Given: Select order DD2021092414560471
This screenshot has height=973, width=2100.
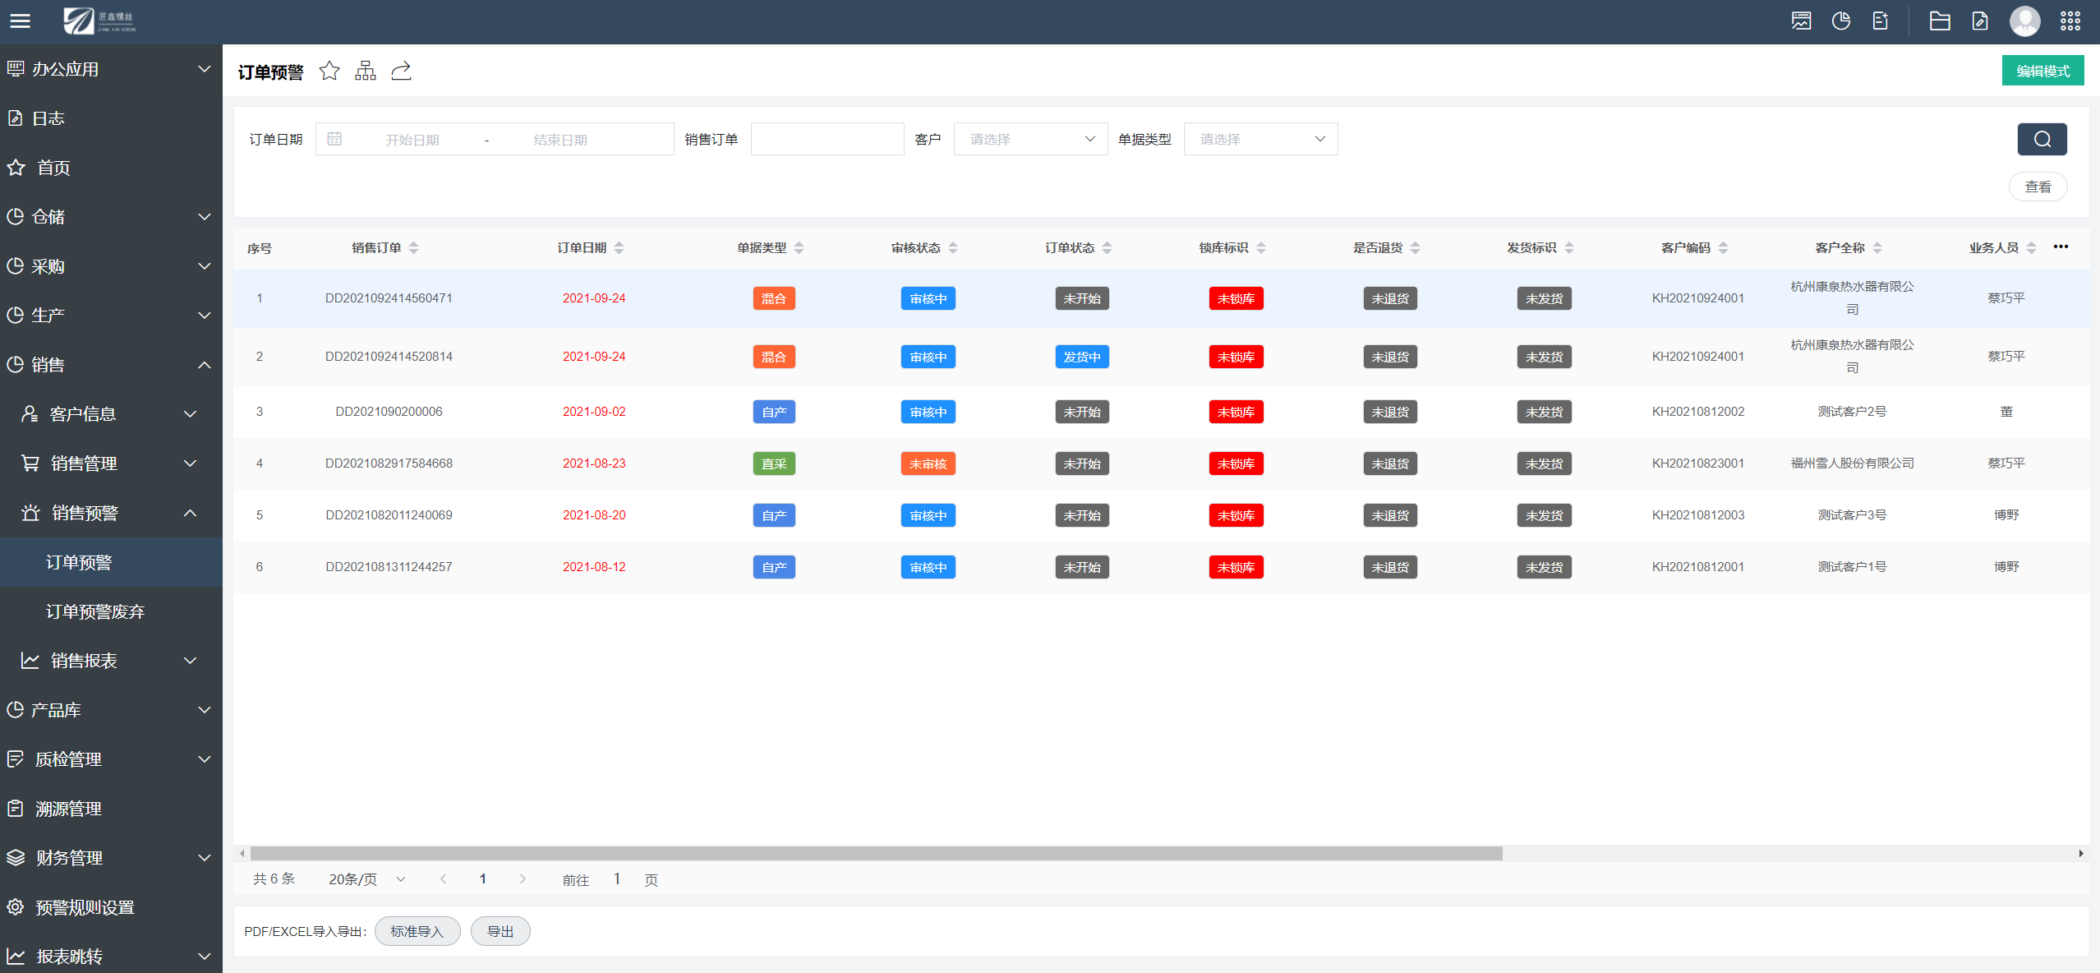Looking at the screenshot, I should [389, 298].
